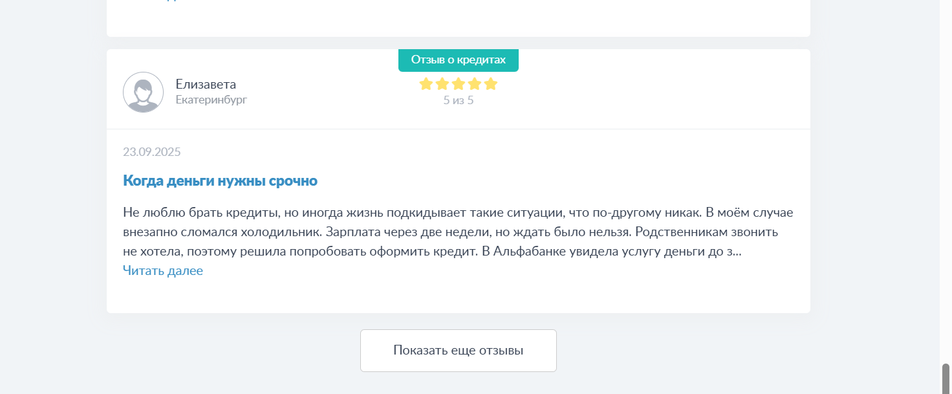Click the 'Показать еще отзывы' button
Image resolution: width=952 pixels, height=394 pixels.
pos(459,351)
